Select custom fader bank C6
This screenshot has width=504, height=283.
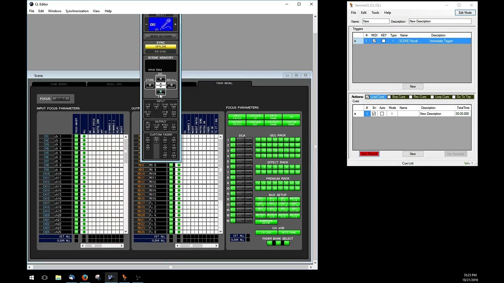tap(174, 156)
